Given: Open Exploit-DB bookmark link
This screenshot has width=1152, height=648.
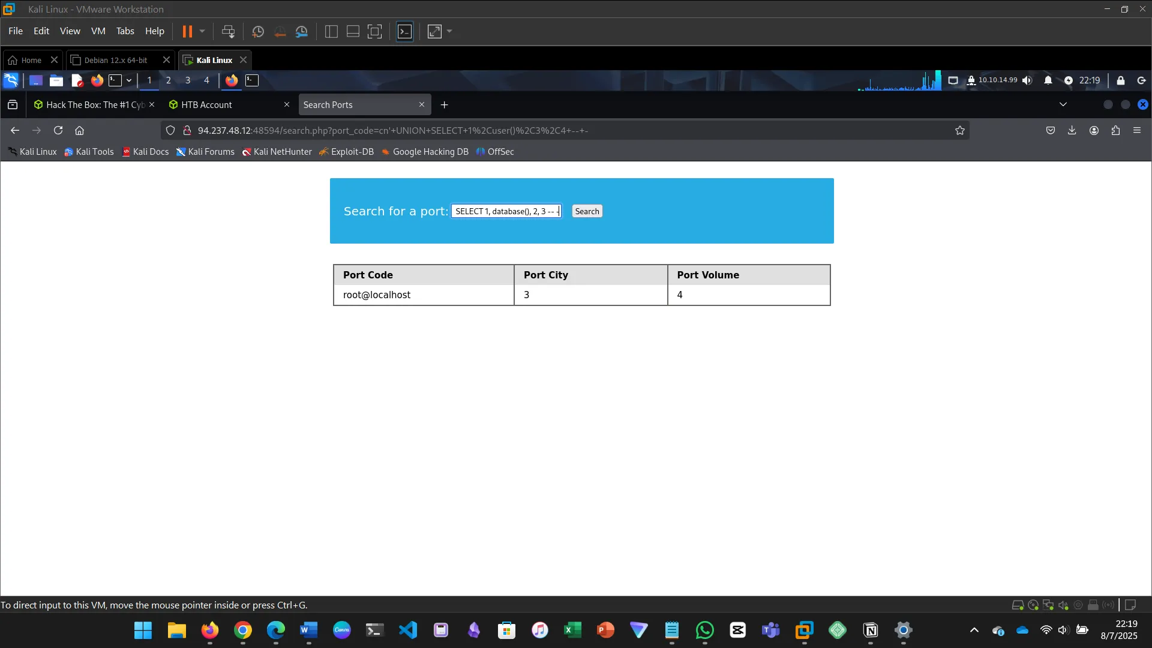Looking at the screenshot, I should (347, 152).
